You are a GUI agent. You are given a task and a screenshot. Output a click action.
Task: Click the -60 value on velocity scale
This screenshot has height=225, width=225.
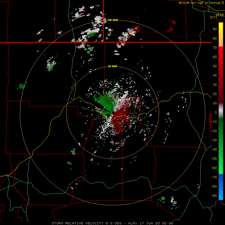(214, 168)
